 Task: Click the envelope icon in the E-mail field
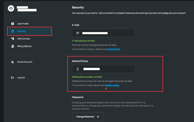click(77, 33)
